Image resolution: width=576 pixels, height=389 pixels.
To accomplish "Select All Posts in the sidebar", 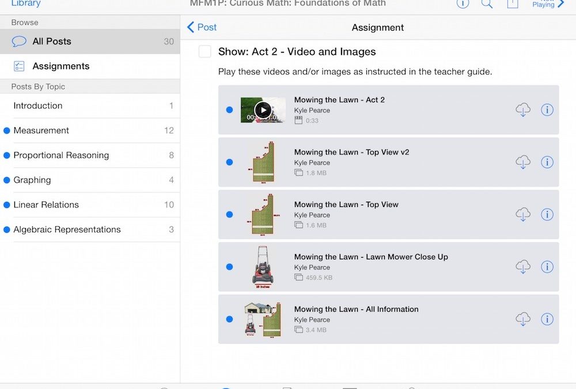I will pos(52,41).
